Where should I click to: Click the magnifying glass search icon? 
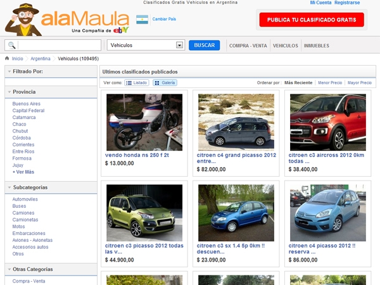click(11, 46)
